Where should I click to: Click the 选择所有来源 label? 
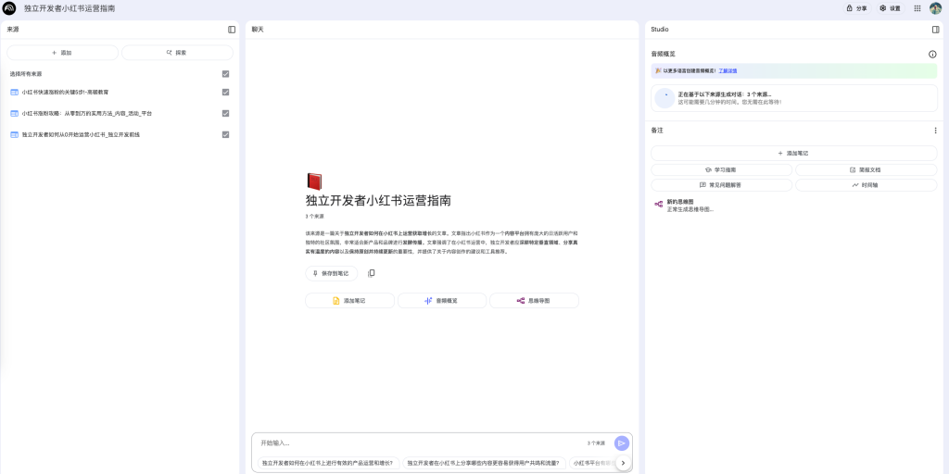[x=26, y=74]
